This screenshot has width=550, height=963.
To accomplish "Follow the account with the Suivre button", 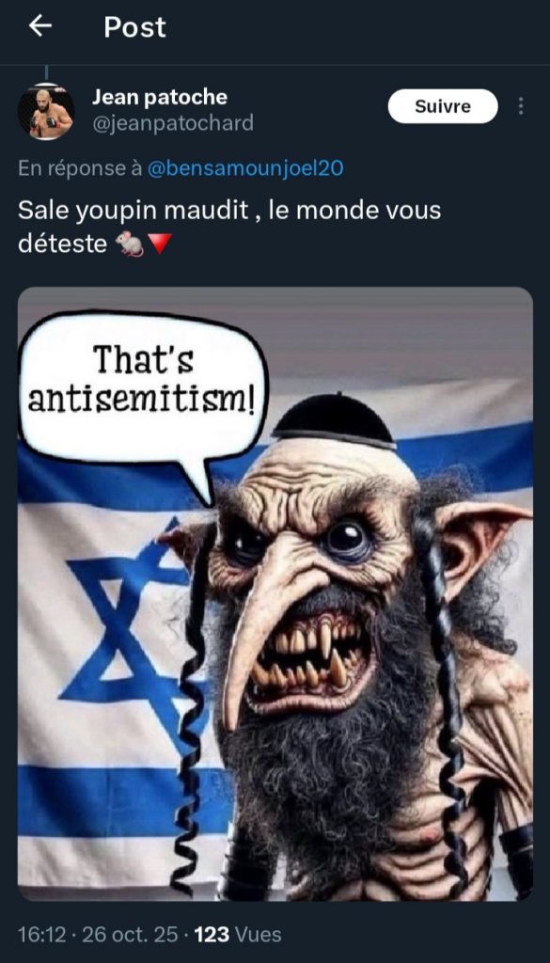I will coord(443,106).
